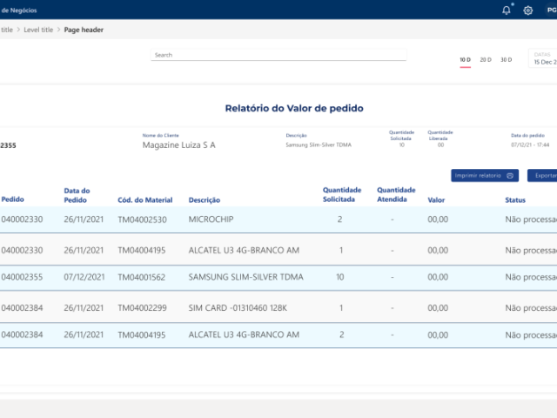Select material code TM04001562

click(x=141, y=277)
